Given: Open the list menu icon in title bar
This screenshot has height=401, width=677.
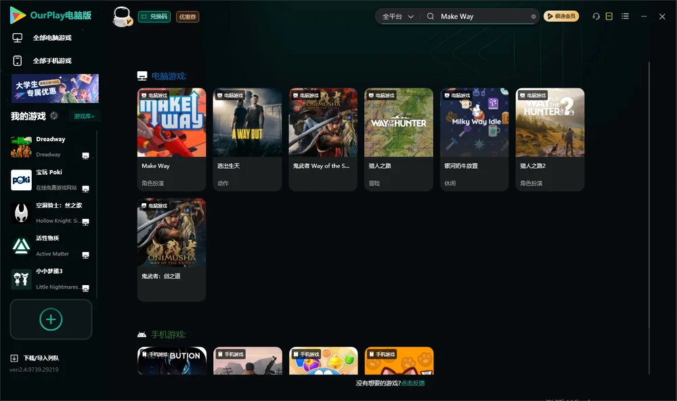Looking at the screenshot, I should [x=625, y=16].
